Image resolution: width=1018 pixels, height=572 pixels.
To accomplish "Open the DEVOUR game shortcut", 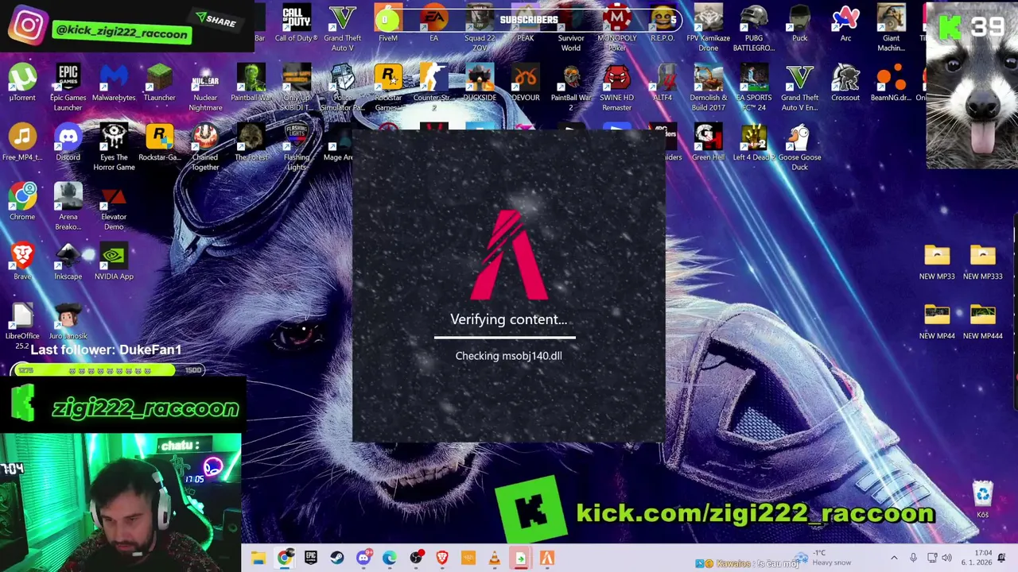I will point(525,83).
